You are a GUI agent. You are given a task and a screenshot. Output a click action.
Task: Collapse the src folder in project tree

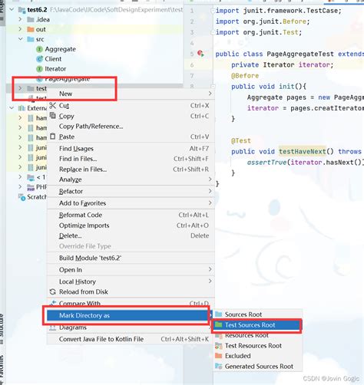(x=21, y=39)
